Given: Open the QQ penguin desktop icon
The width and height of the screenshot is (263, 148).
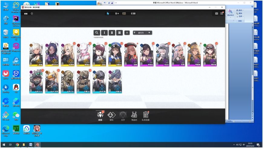Looking at the screenshot, I should 16,88.
